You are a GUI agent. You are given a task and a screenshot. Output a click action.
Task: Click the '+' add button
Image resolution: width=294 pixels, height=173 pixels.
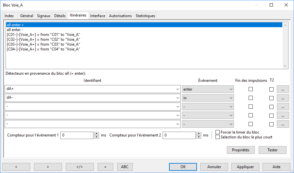tap(105, 167)
